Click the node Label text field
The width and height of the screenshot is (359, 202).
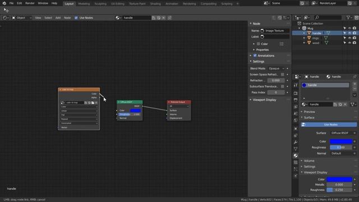pos(275,36)
